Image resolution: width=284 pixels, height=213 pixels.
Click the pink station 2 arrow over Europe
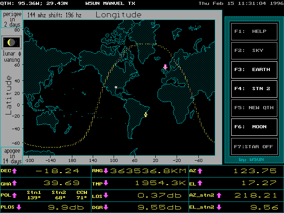pyautogui.click(x=166, y=67)
